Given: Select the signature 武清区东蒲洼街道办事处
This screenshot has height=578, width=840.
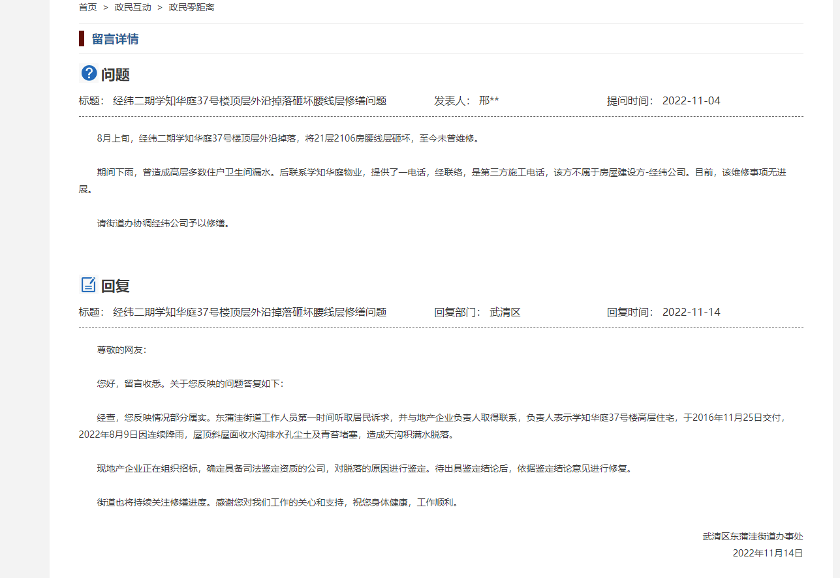Looking at the screenshot, I should tap(753, 537).
